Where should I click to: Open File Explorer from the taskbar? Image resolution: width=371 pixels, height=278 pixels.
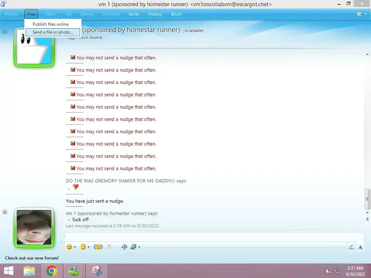(x=29, y=271)
